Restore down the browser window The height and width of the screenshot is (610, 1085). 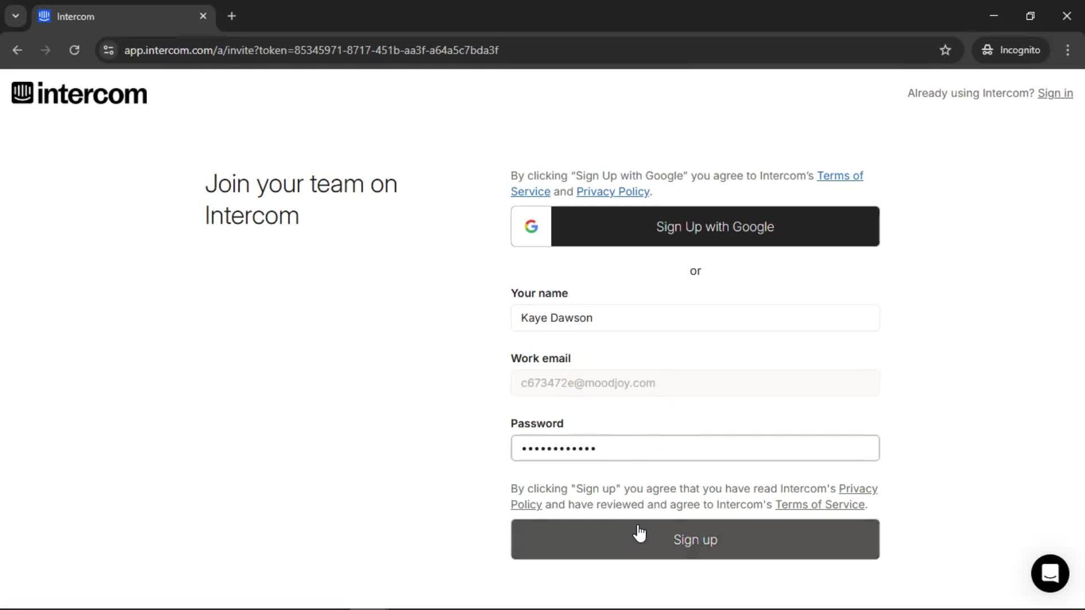click(x=1030, y=16)
